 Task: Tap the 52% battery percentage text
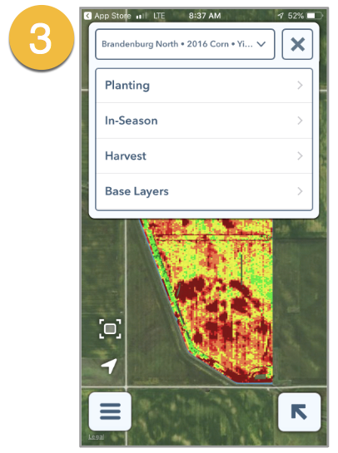coord(296,16)
